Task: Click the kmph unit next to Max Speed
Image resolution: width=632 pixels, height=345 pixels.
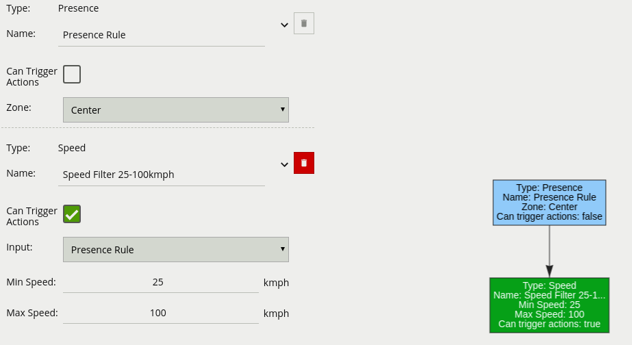Action: click(x=276, y=314)
